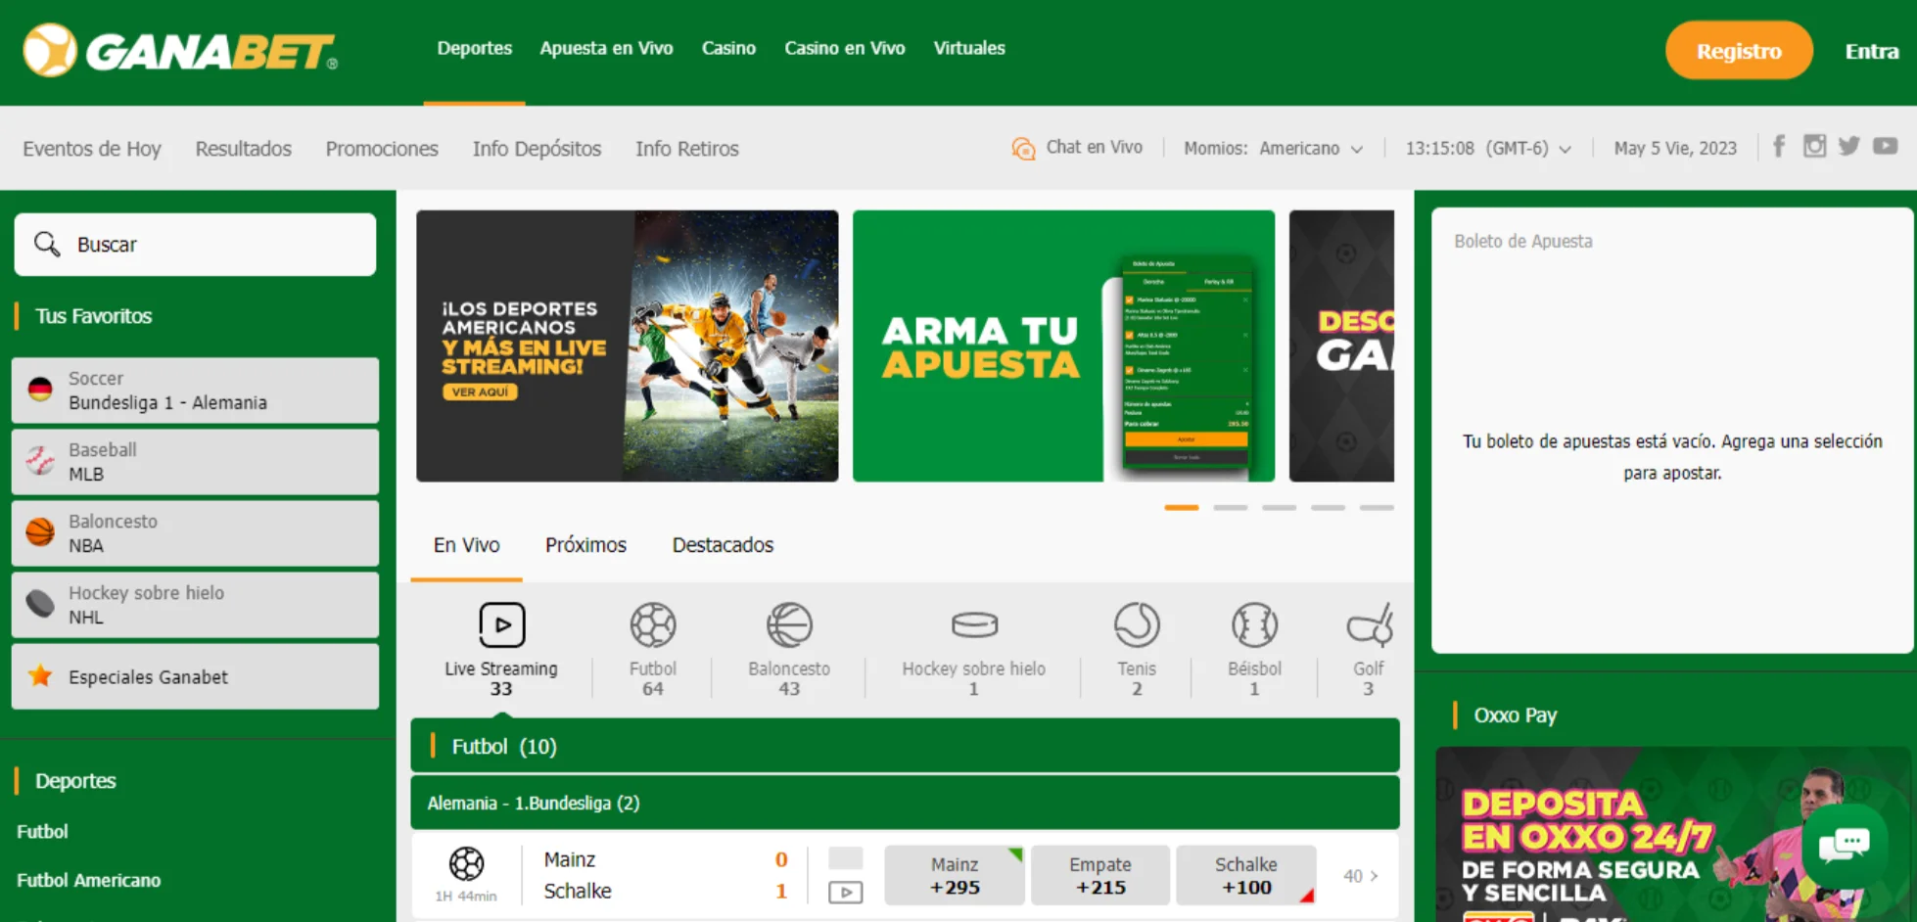
Task: Open the Deposita en Oxxo banner
Action: click(x=1672, y=834)
